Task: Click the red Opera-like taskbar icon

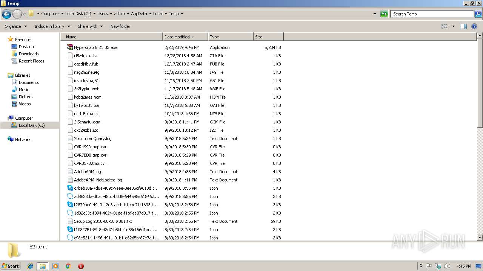Action: tap(81, 266)
